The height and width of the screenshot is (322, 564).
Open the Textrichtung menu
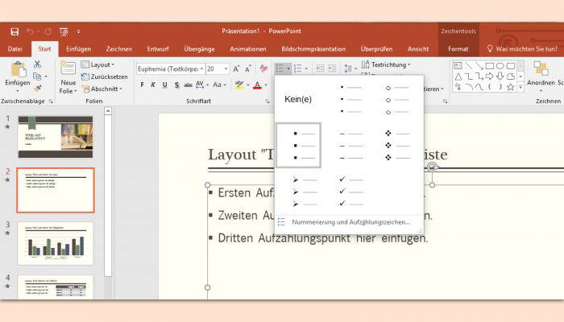click(386, 64)
